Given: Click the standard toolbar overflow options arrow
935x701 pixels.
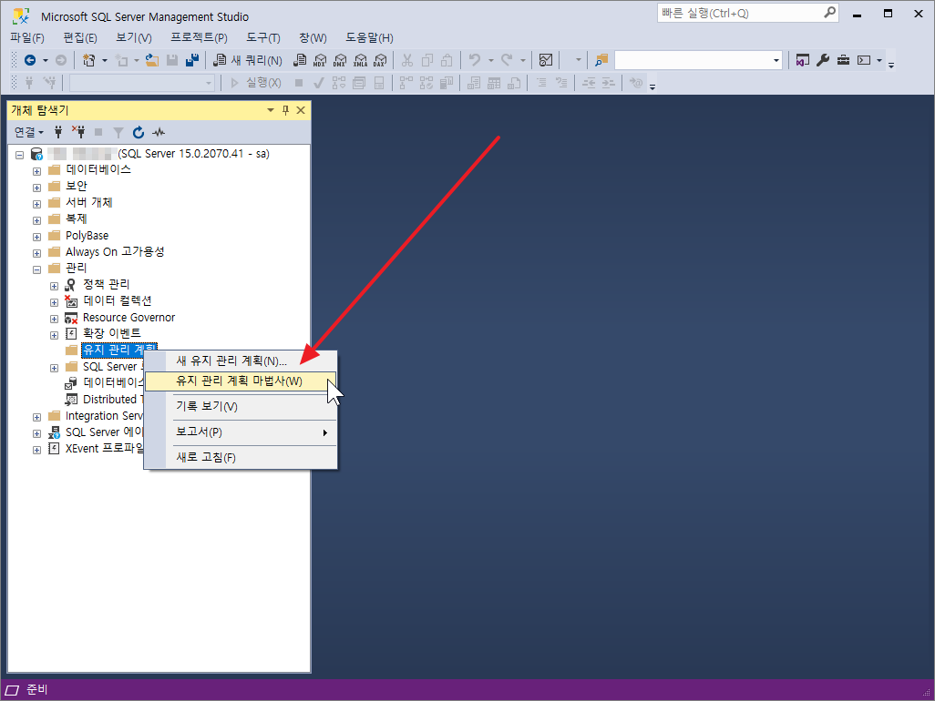Looking at the screenshot, I should click(x=891, y=65).
